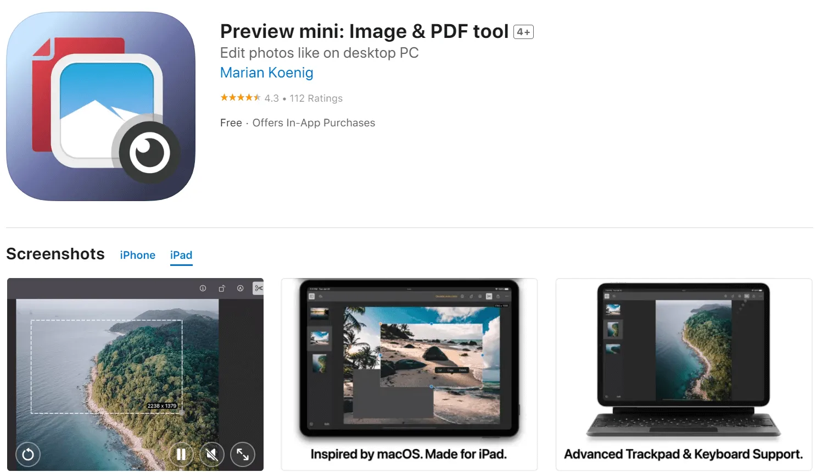Click the 'Screenshots' heading
Screen dimensions: 816x472
pyautogui.click(x=55, y=254)
